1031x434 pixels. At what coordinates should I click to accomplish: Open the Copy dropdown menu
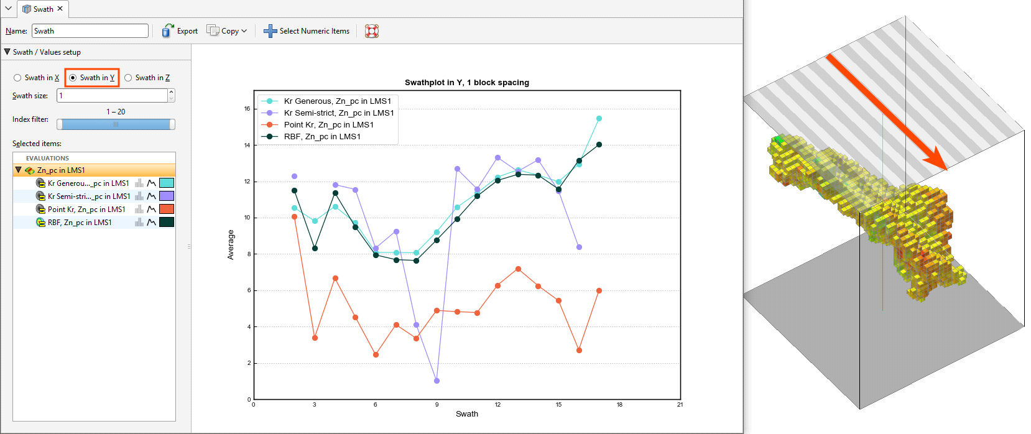[x=228, y=31]
